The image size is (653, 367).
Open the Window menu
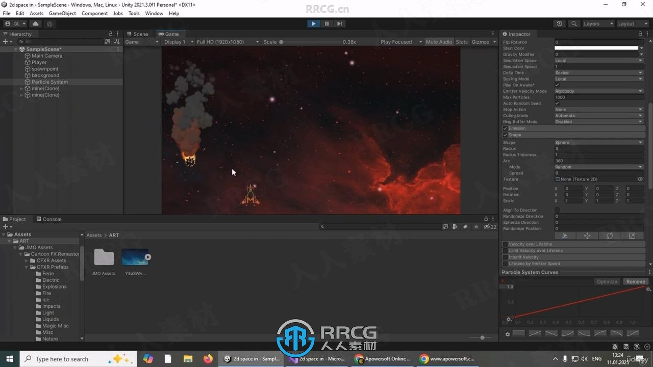pos(154,13)
